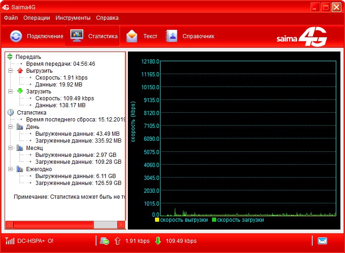345x253 pixels.
Task: Click the Примечание note text
Action: pos(69,197)
